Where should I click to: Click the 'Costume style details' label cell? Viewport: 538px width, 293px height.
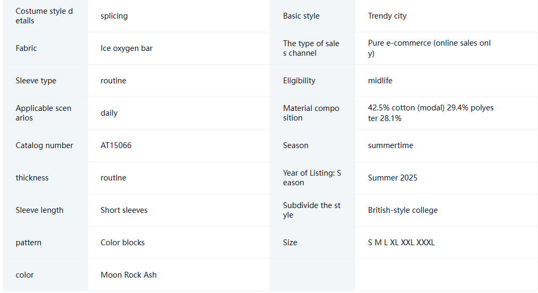point(45,16)
